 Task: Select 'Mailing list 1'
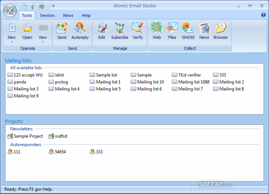coord(105,82)
